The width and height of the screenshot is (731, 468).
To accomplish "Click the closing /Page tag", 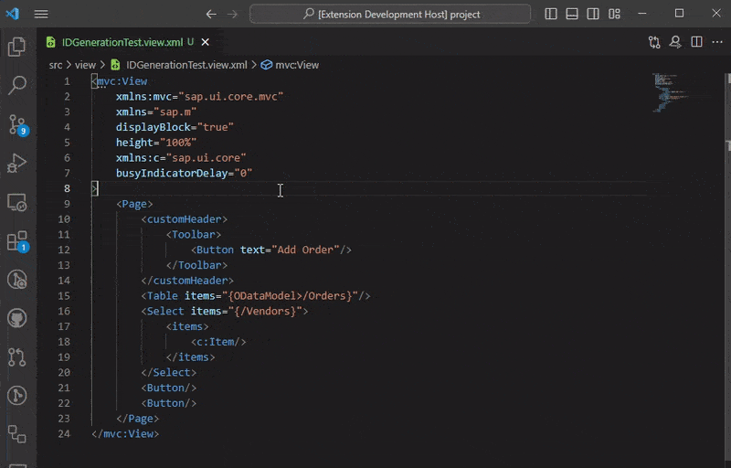I will [x=138, y=419].
